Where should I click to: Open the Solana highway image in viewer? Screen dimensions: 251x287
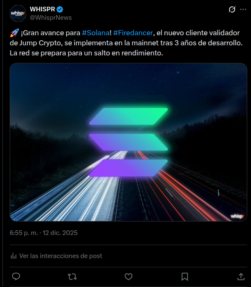128,142
